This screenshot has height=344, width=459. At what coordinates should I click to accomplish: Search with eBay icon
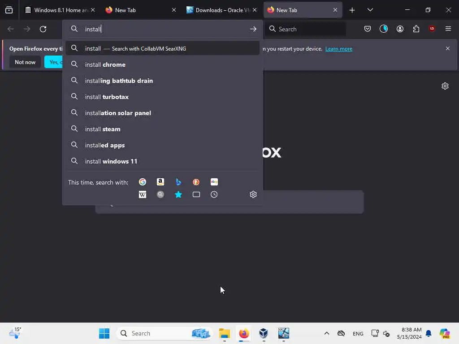[214, 182]
